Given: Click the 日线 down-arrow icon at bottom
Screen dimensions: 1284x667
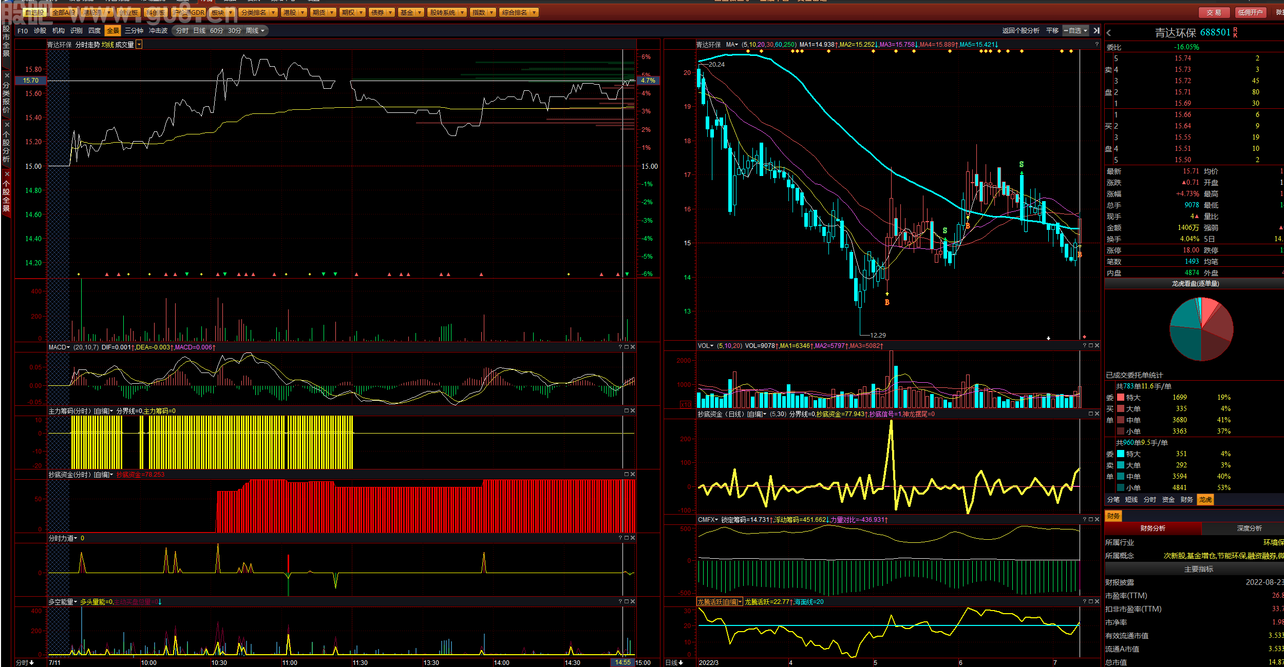Looking at the screenshot, I should (x=681, y=663).
